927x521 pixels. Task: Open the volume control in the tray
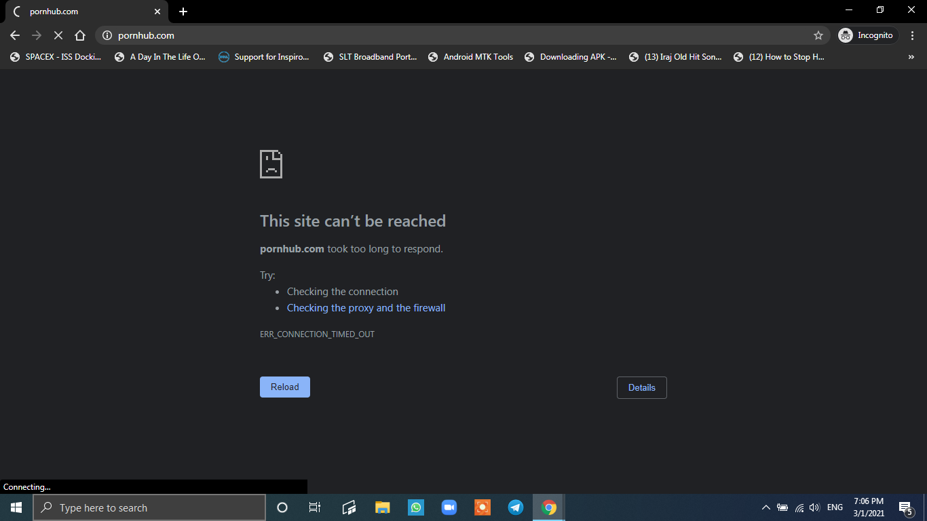(815, 507)
